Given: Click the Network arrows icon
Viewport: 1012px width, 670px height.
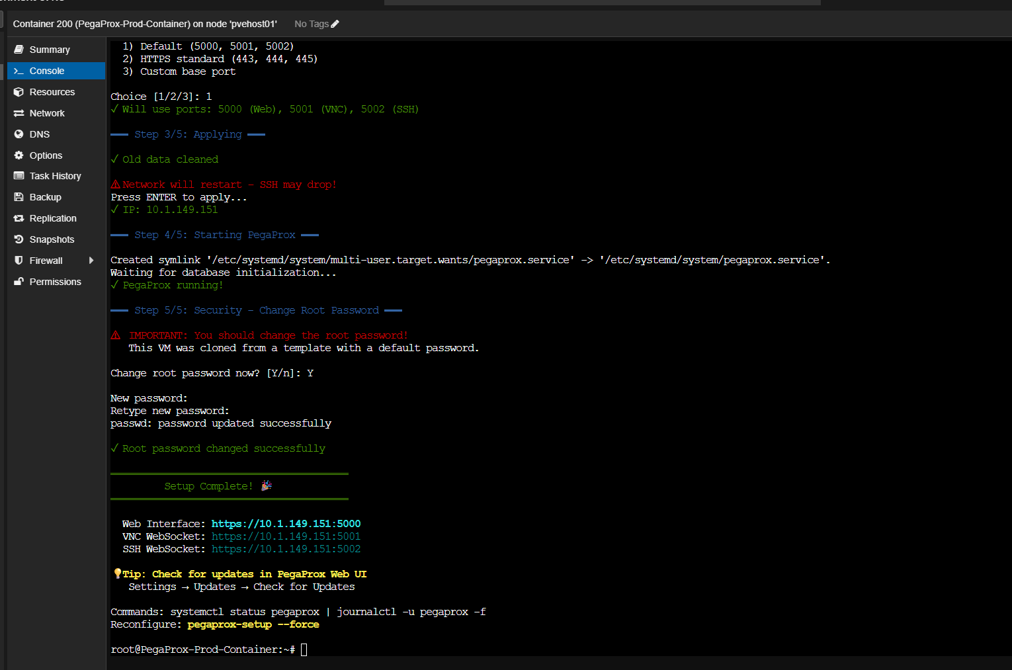Looking at the screenshot, I should [19, 113].
